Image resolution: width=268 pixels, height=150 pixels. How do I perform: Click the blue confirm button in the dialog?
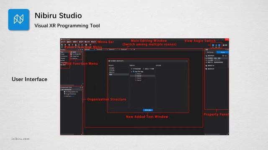coord(148,110)
